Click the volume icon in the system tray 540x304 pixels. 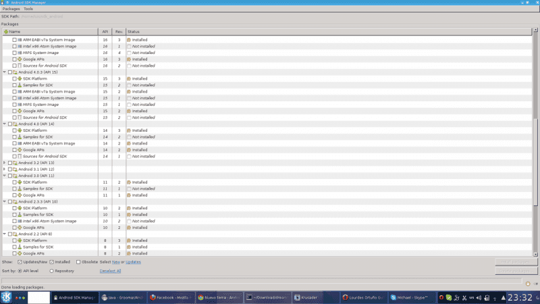(479, 297)
